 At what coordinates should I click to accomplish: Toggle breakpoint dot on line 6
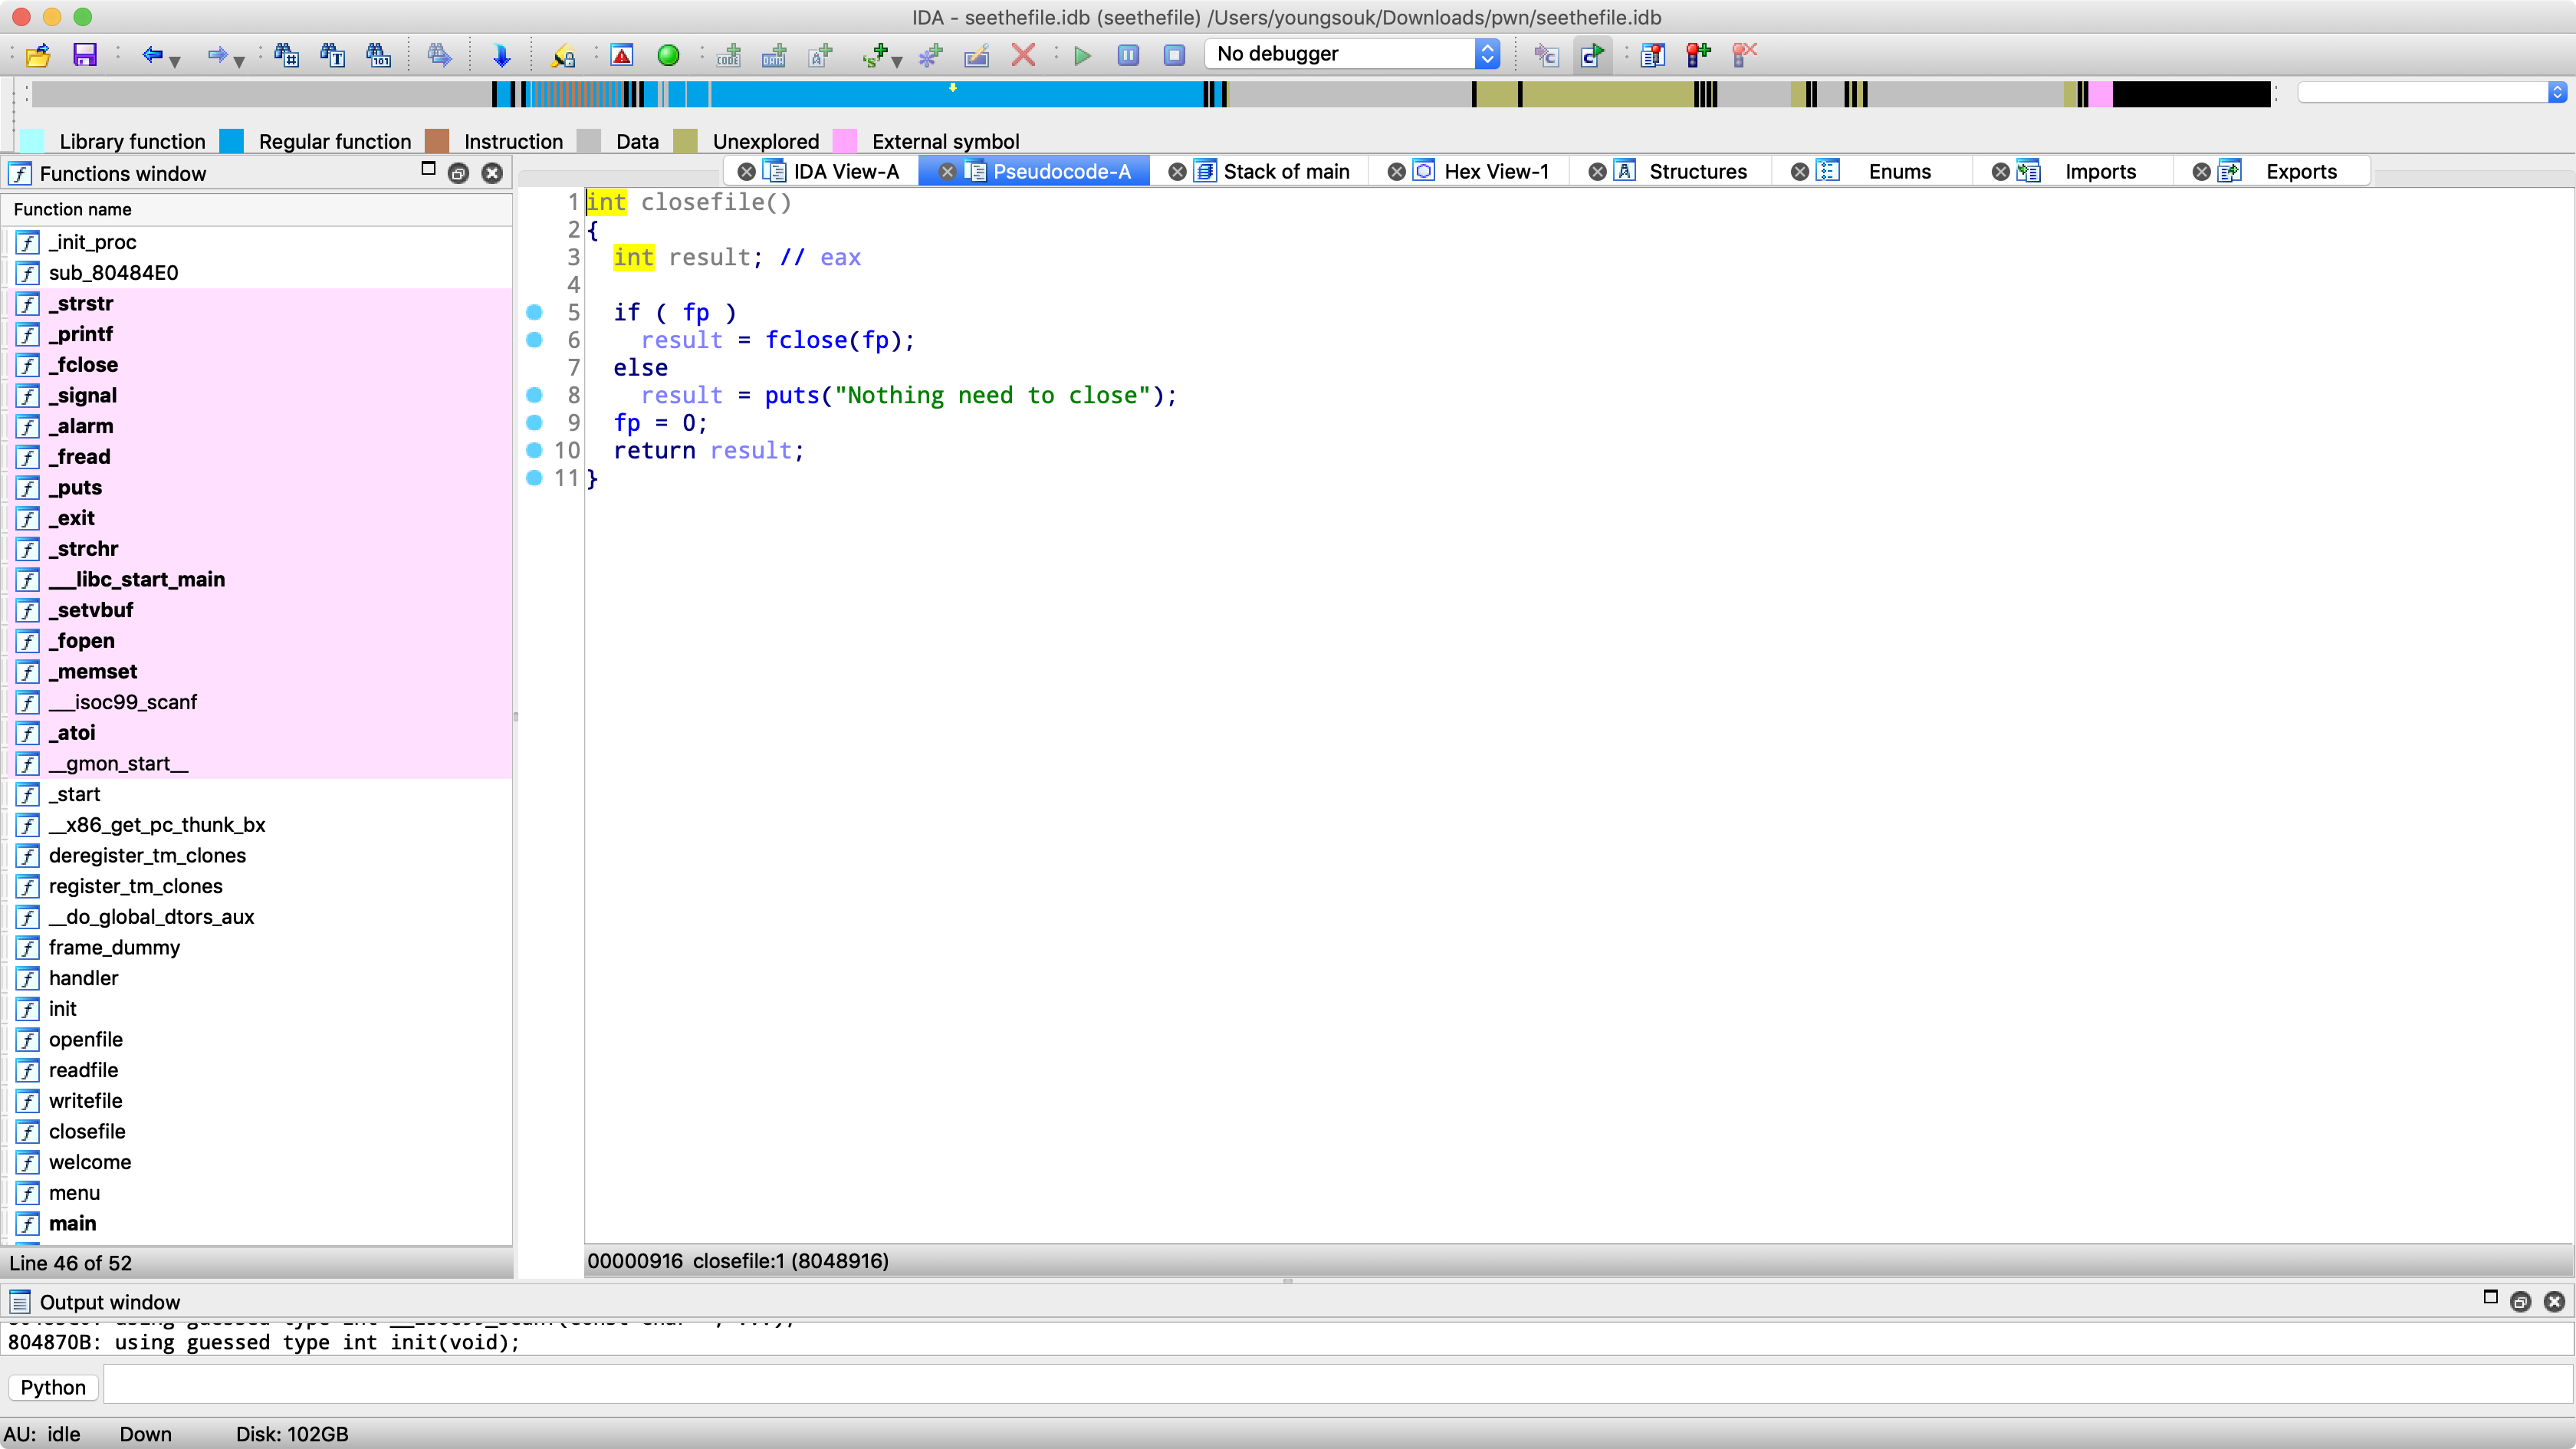[x=534, y=340]
